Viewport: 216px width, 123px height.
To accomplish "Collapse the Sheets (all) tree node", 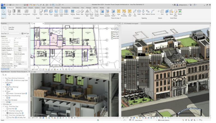I will pyautogui.click(x=1, y=104).
